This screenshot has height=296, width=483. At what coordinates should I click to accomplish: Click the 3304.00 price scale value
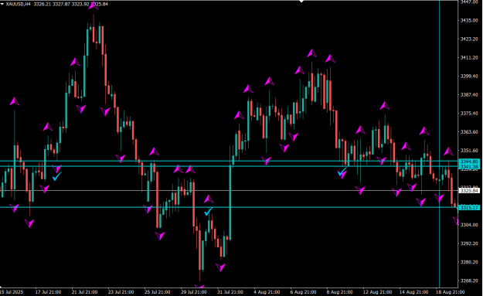pyautogui.click(x=469, y=225)
